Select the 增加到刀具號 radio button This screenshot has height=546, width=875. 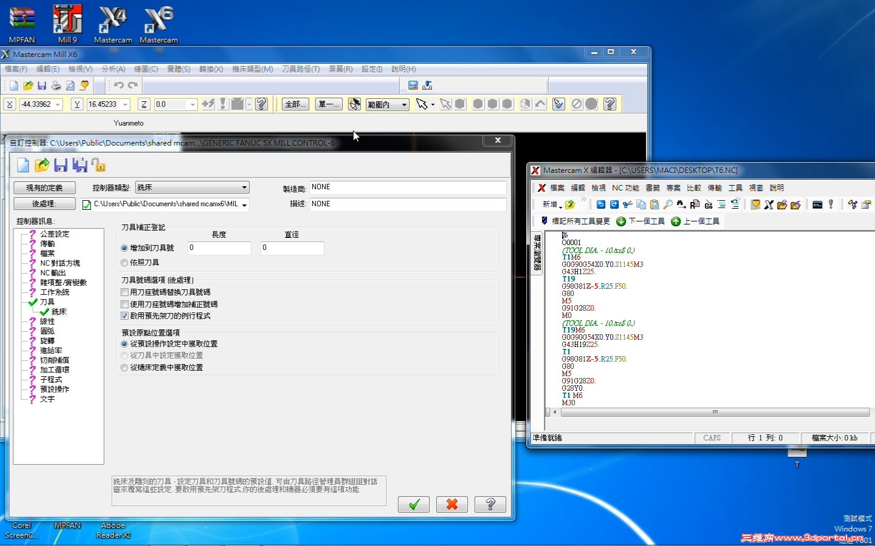click(125, 248)
